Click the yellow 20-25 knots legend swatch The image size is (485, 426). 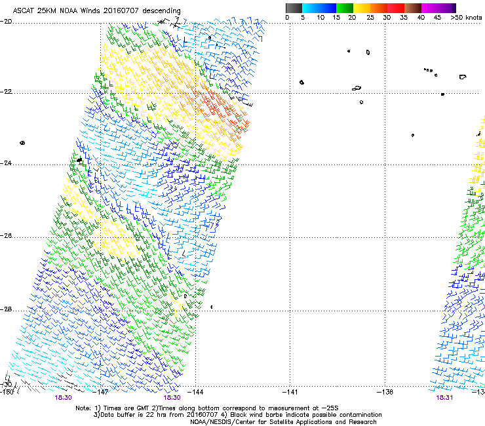[361, 8]
